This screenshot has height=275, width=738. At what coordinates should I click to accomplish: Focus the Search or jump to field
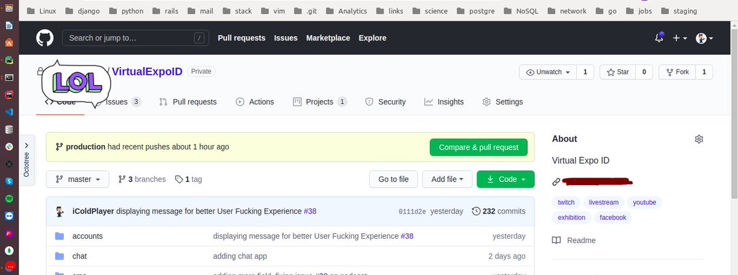click(x=135, y=38)
